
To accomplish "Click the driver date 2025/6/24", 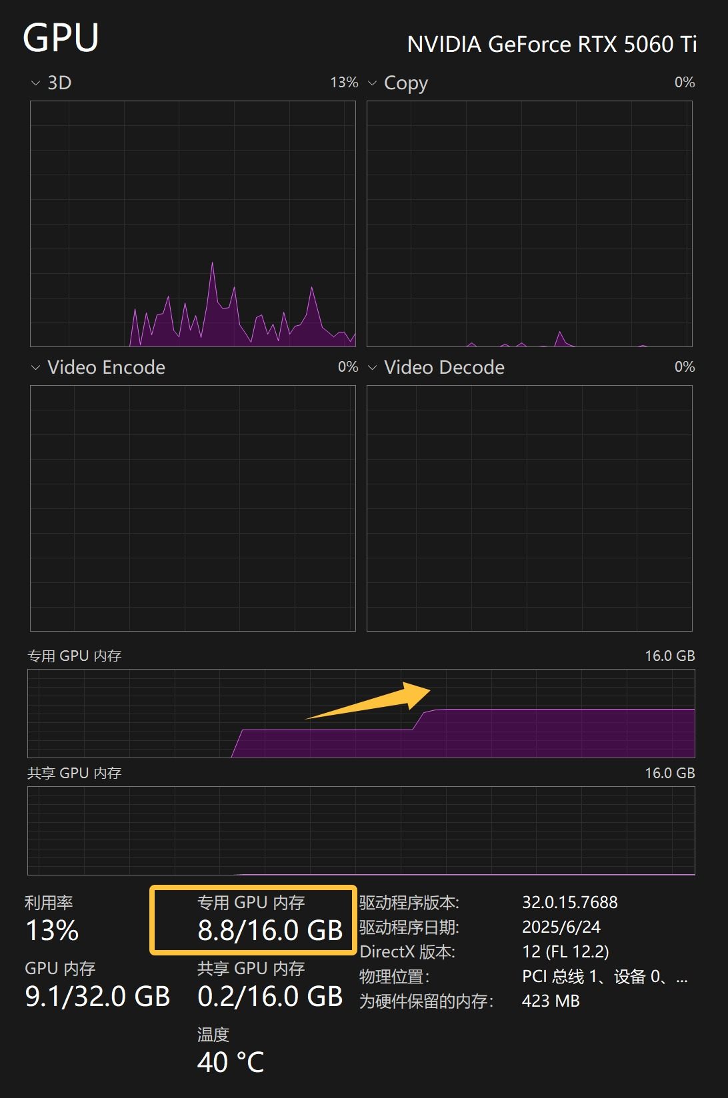I will click(x=561, y=927).
